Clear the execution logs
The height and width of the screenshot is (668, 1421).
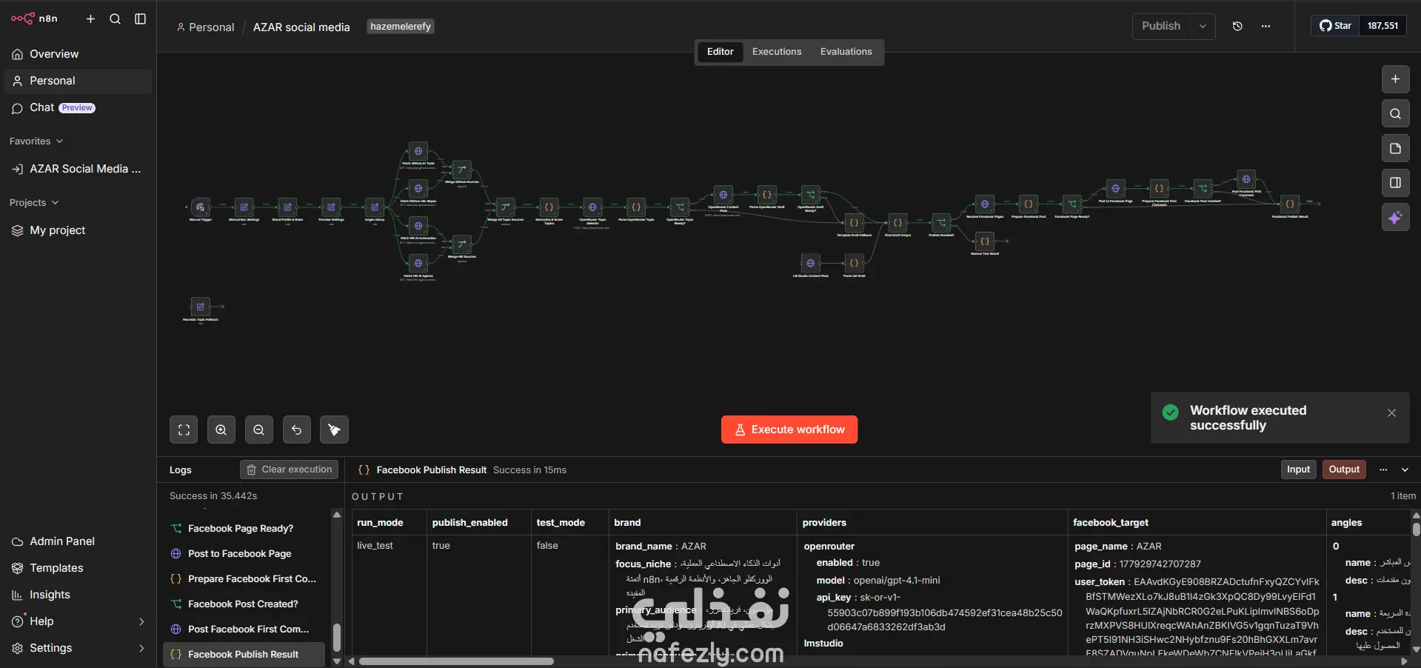[289, 470]
